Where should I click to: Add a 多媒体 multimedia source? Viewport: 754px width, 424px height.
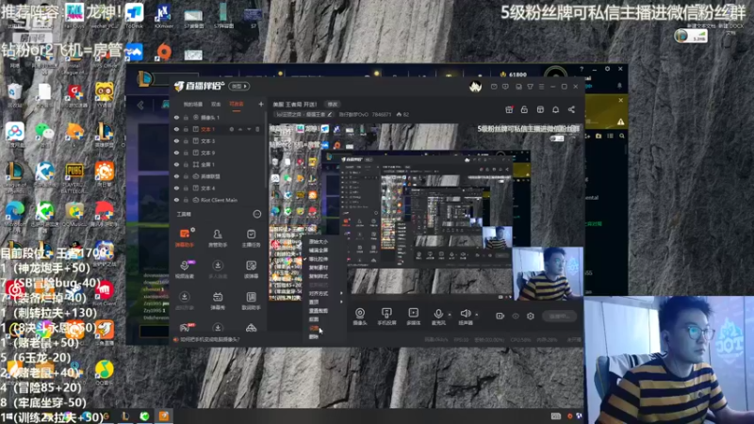click(x=413, y=317)
